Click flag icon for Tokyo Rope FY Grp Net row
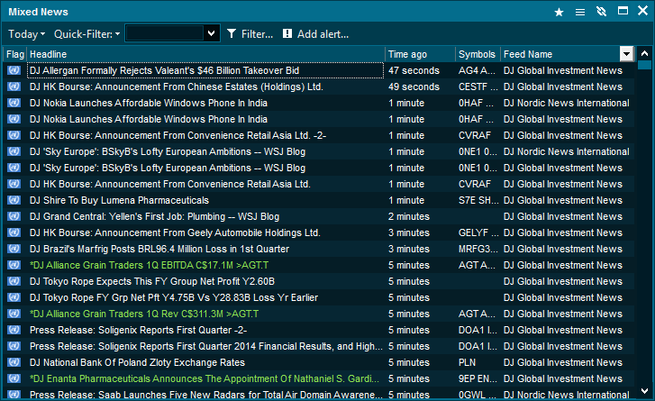This screenshot has height=401, width=655. pyautogui.click(x=14, y=297)
